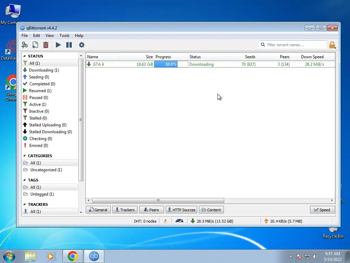
Task: Toggle alternative speed limits speedometer icon
Action: 179,221
